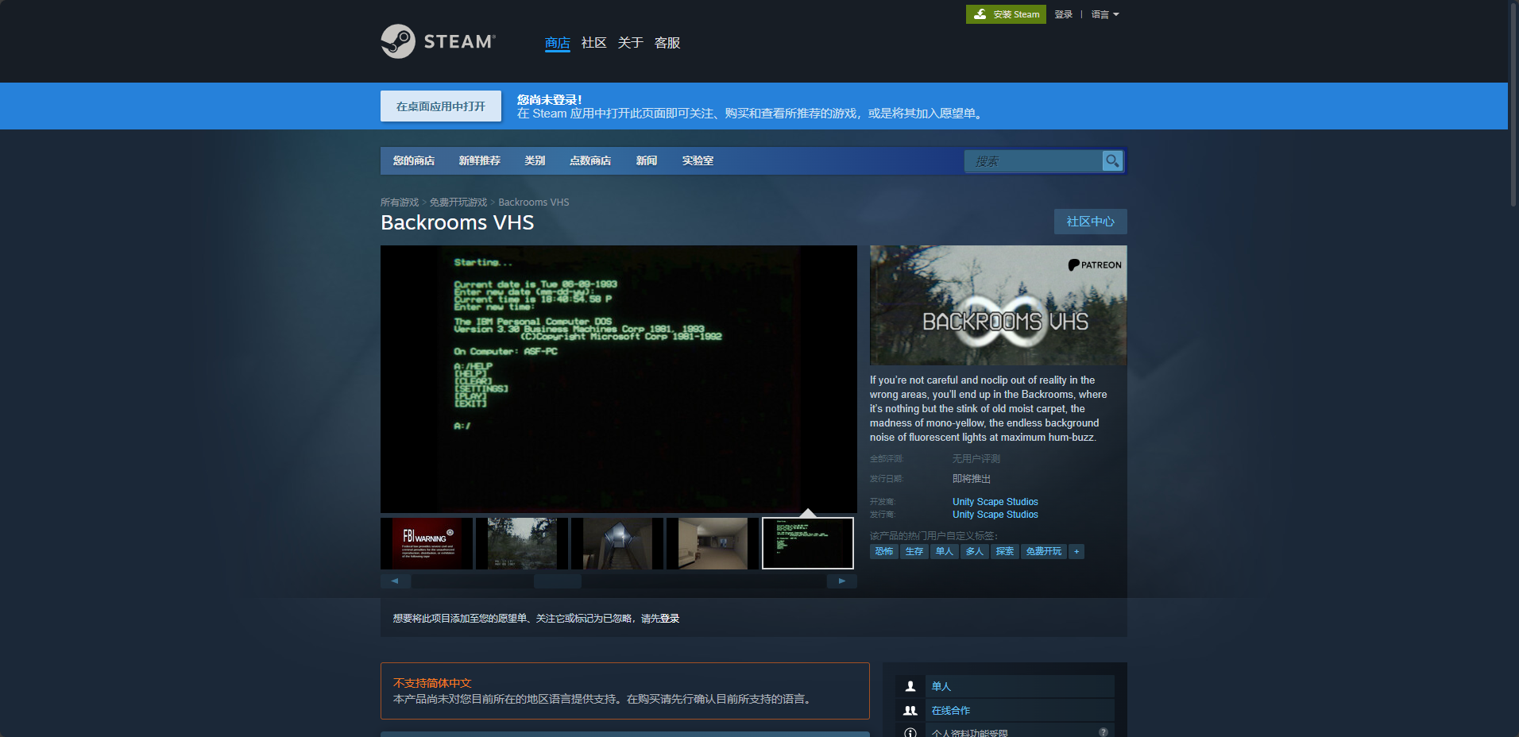Image resolution: width=1519 pixels, height=737 pixels.
Task: Click the Patreon logo on header image
Action: point(1095,265)
